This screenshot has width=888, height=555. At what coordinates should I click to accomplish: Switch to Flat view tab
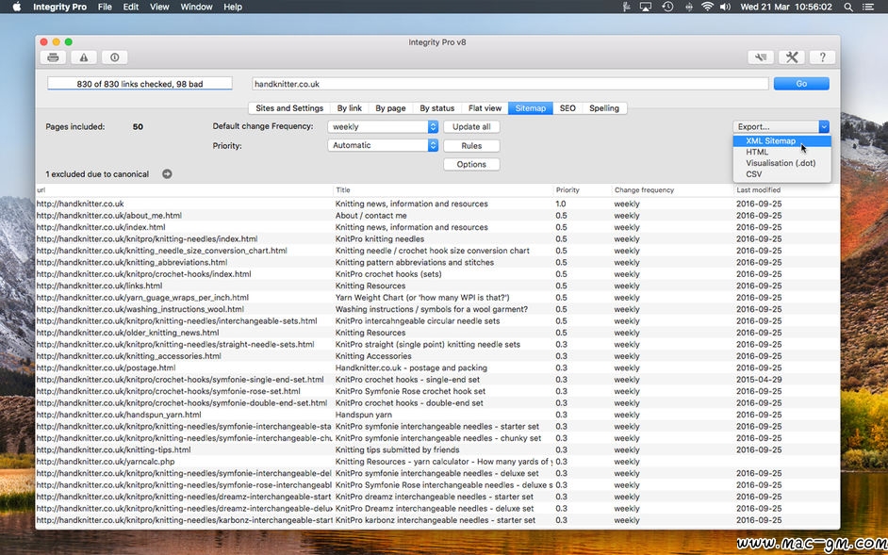point(485,108)
